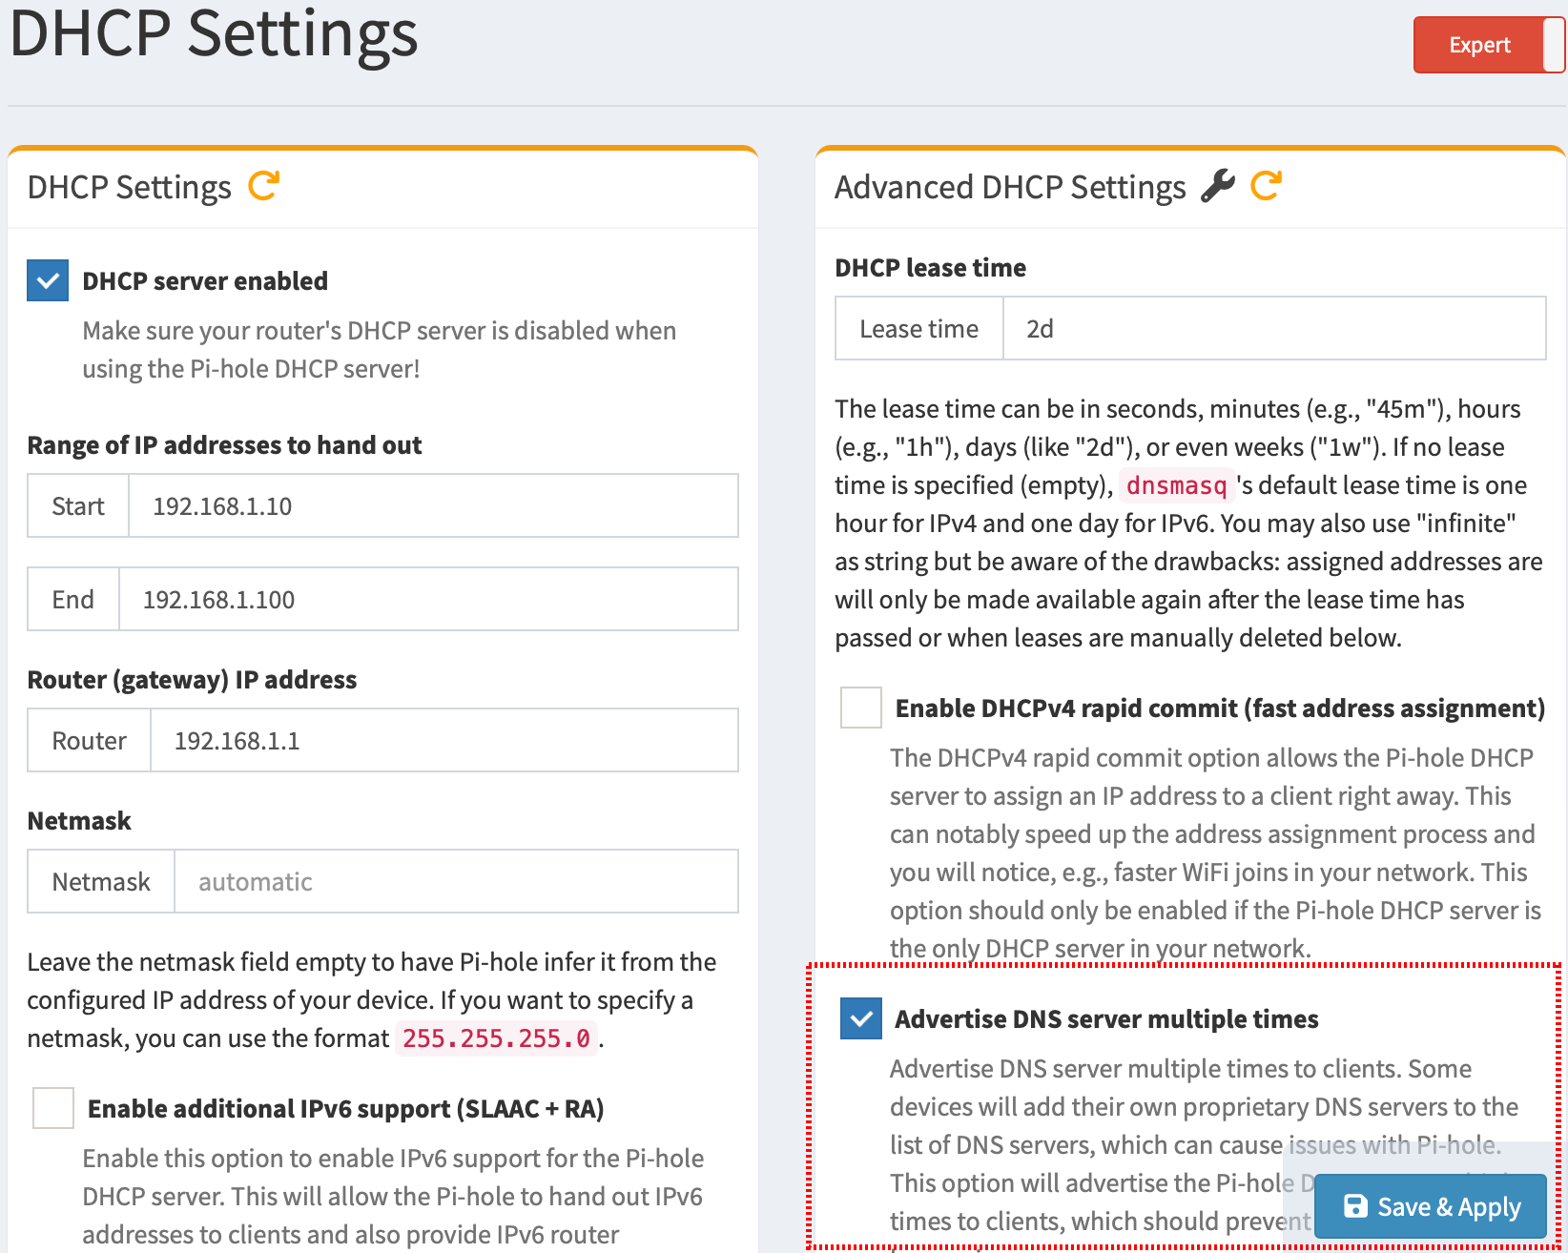1568x1253 pixels.
Task: Uncheck Advertise DNS server multiple times
Action: coord(860,1018)
